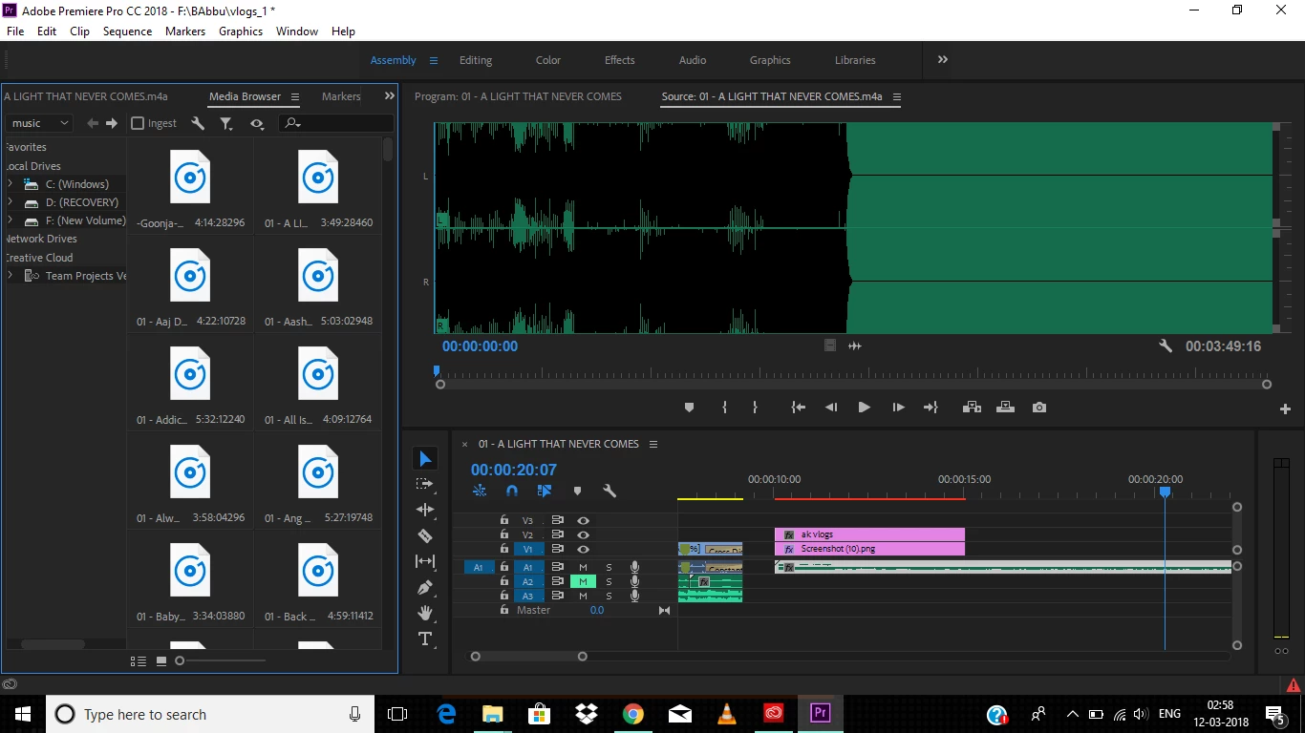Switch to the Color workspace
The height and width of the screenshot is (733, 1305).
tap(548, 60)
